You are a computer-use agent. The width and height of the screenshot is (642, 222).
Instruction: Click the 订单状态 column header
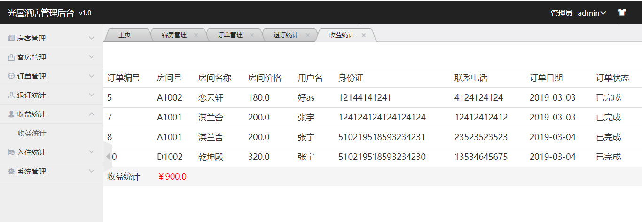point(612,78)
